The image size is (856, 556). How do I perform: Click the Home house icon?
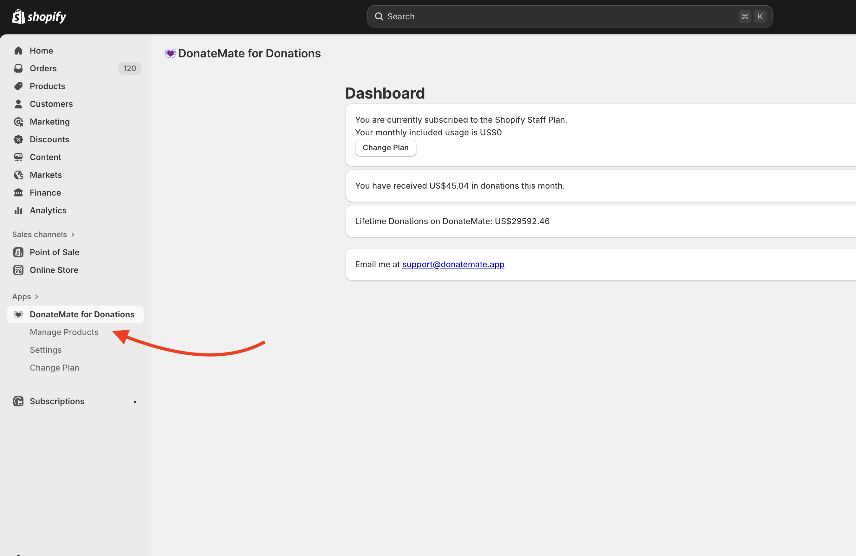point(18,51)
